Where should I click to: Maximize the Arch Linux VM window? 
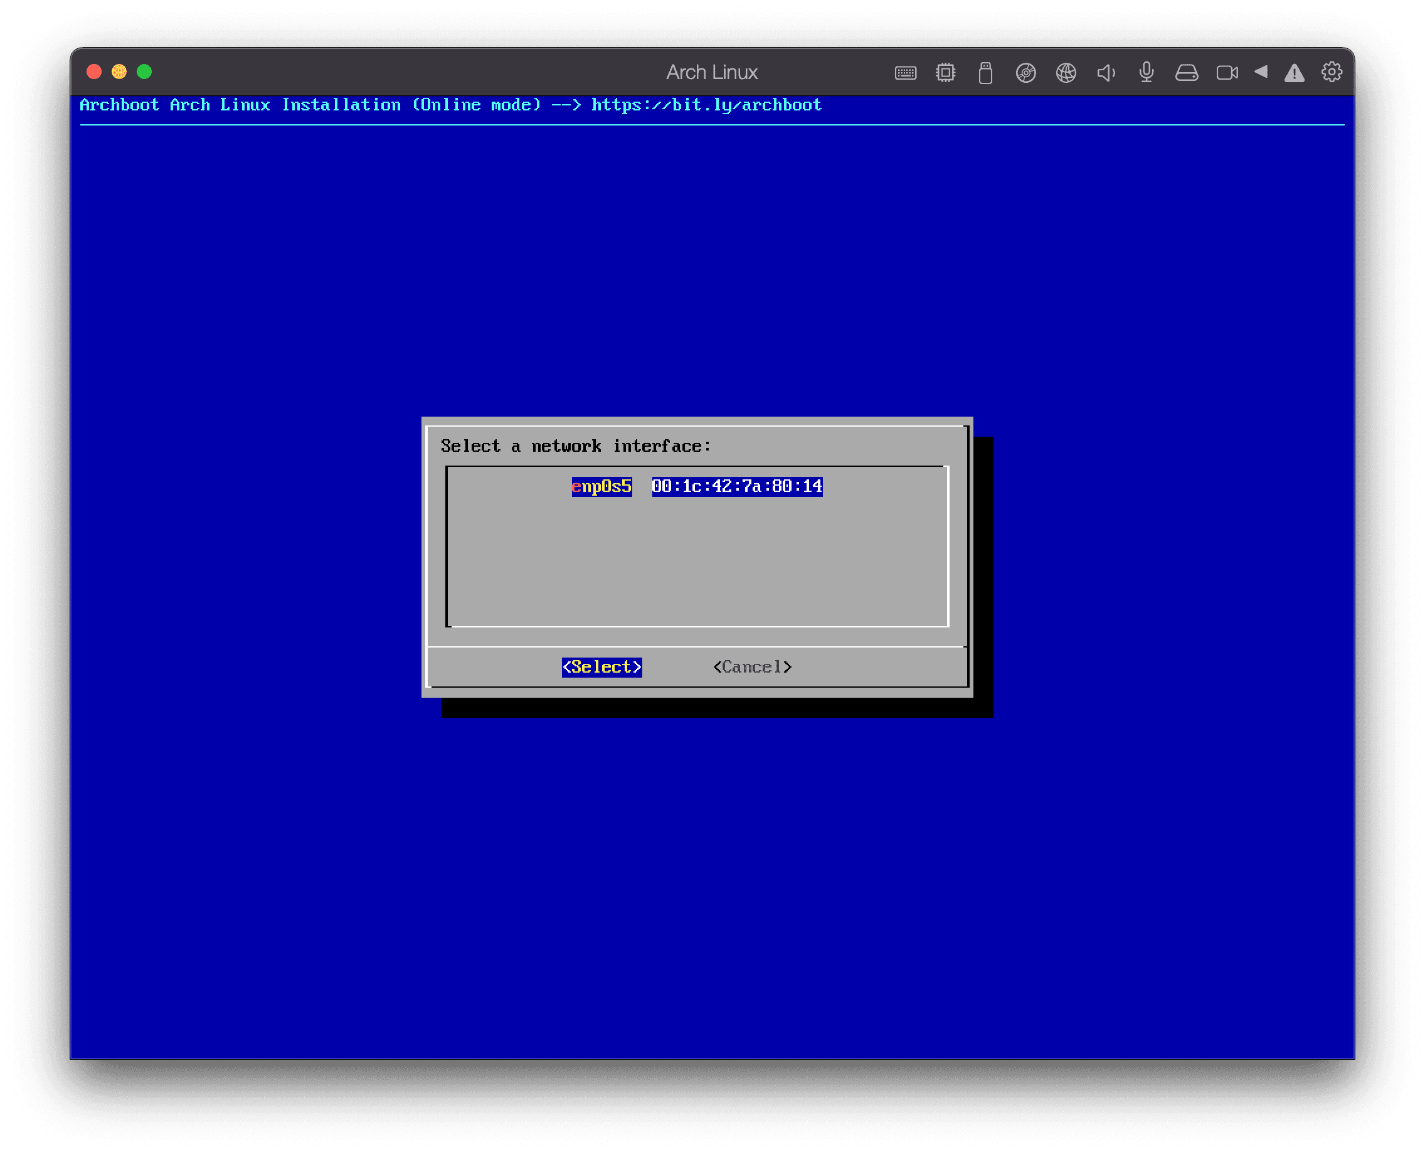145,72
